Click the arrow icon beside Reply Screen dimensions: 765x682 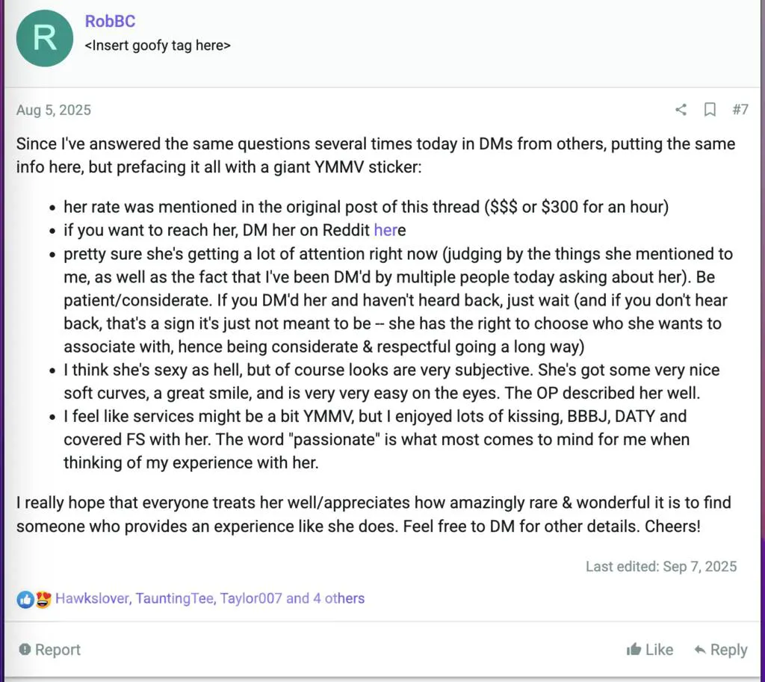click(x=700, y=650)
